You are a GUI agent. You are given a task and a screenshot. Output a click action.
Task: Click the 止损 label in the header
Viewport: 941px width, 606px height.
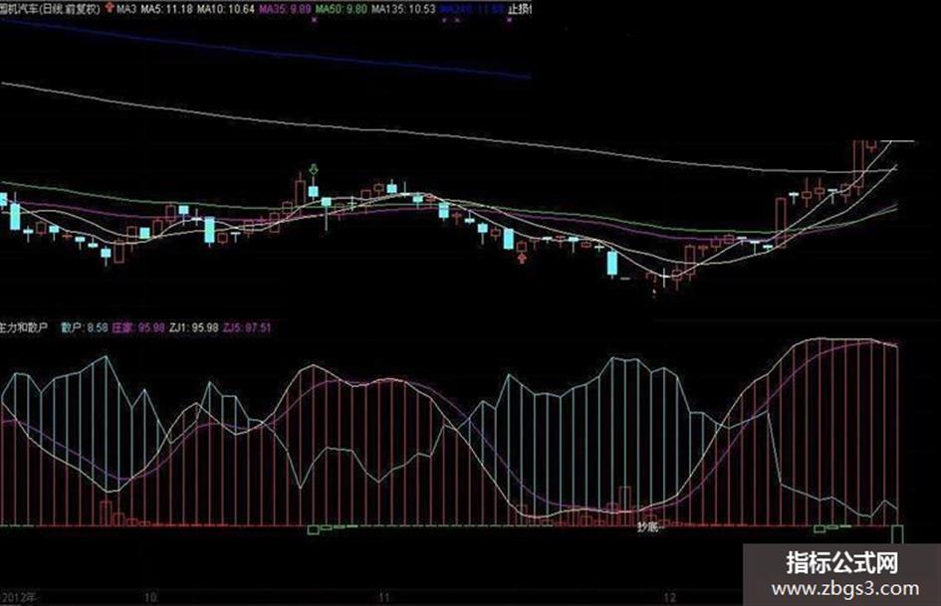[519, 9]
